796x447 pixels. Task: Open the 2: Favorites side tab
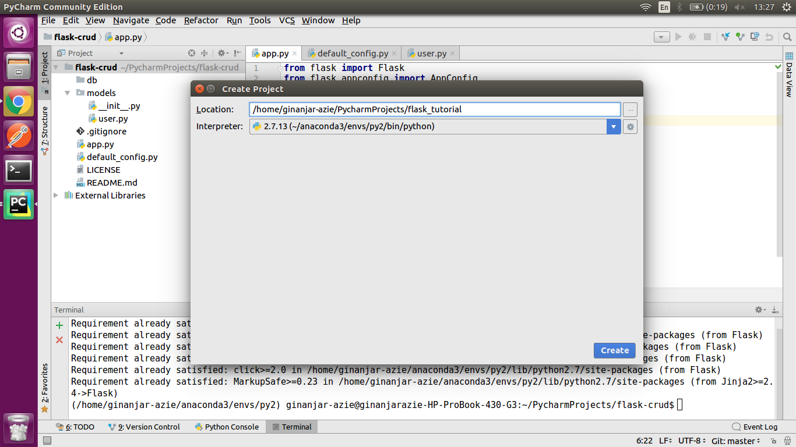pyautogui.click(x=45, y=388)
